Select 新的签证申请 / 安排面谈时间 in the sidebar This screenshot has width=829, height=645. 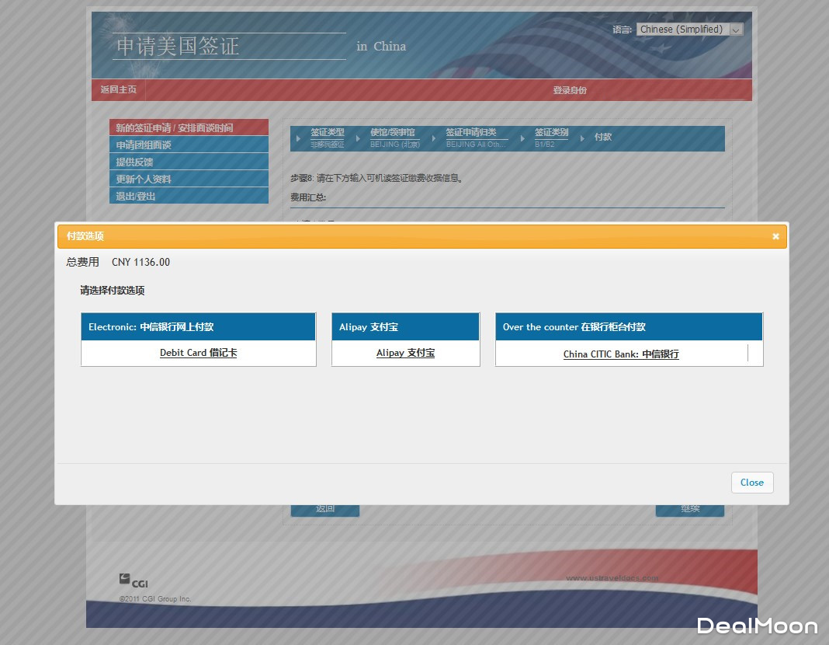pyautogui.click(x=189, y=127)
